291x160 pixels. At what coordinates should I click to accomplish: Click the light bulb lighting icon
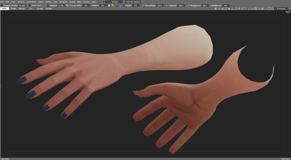[219, 9]
